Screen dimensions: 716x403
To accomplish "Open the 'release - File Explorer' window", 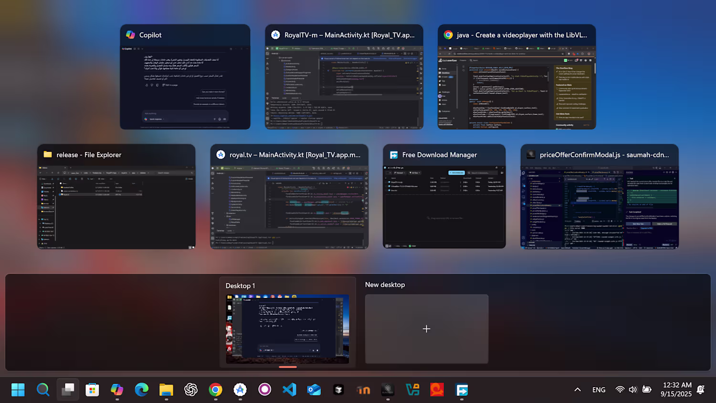I will [116, 197].
